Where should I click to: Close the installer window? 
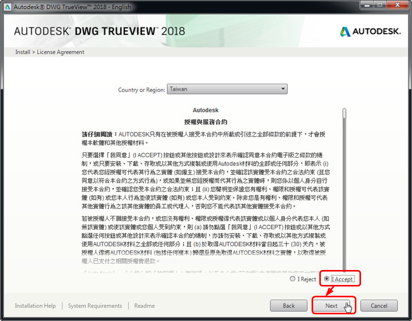398,5
